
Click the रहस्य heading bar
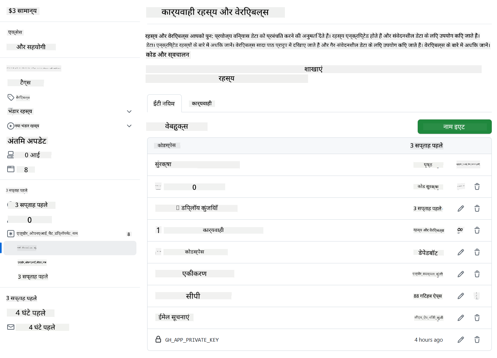[227, 79]
